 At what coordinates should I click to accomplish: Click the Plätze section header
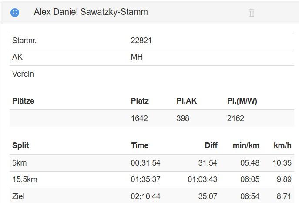[23, 101]
